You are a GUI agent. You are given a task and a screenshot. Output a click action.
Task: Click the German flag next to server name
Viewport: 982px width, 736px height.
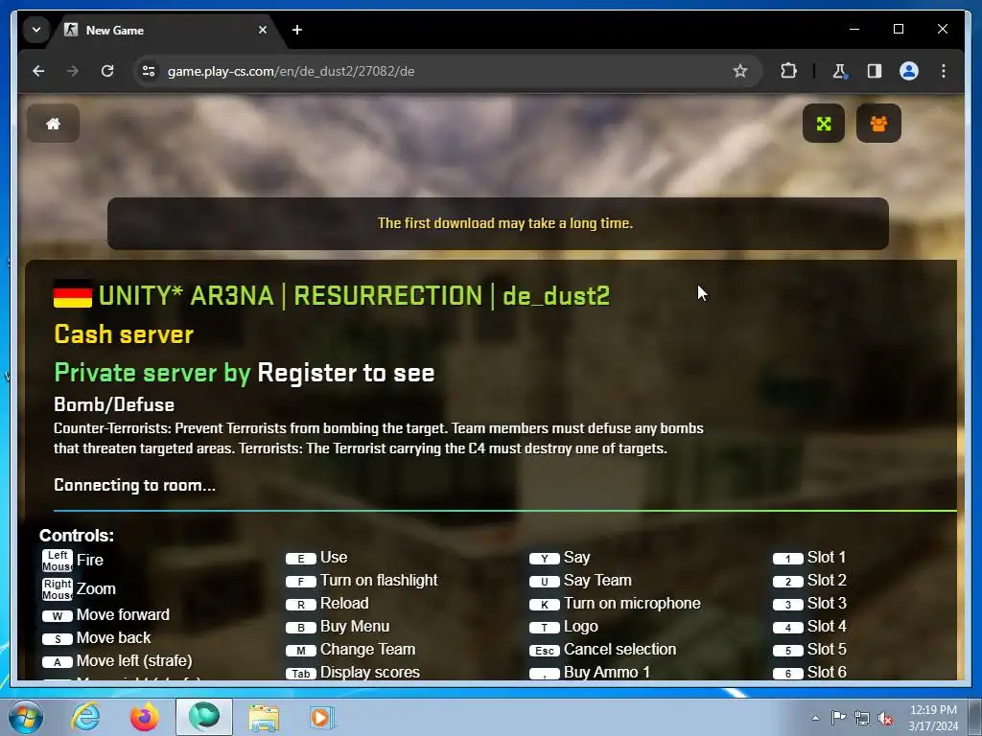[x=73, y=294]
